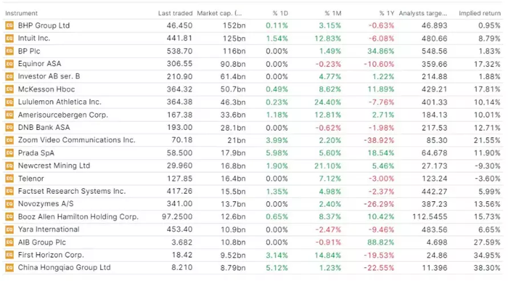Click the EQ icon next to Intuit Inc.
This screenshot has width=508, height=281.
(9, 38)
